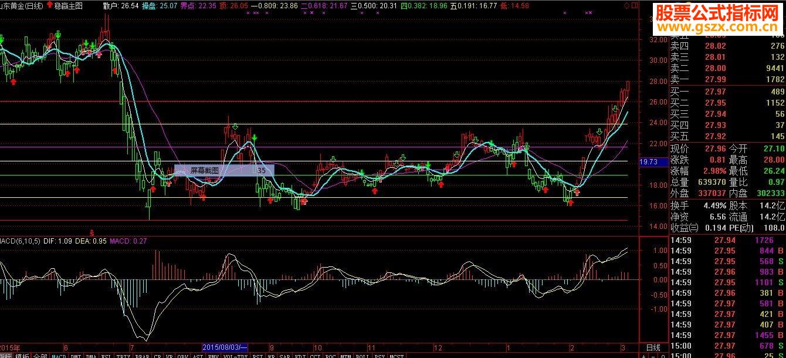The width and height of the screenshot is (786, 358).
Task: Click the 现价 value 27.96
Action: click(x=714, y=148)
